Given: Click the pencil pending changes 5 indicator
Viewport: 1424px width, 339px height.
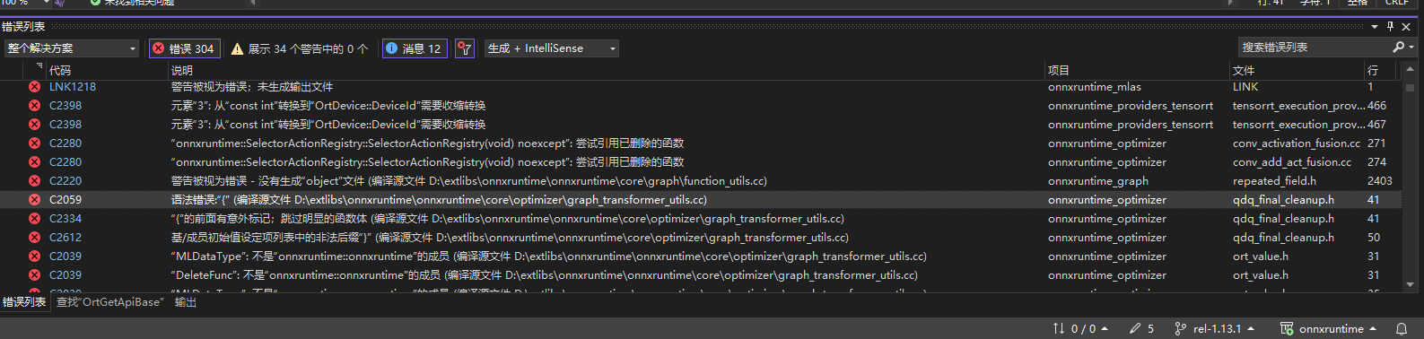Looking at the screenshot, I should [x=1142, y=329].
